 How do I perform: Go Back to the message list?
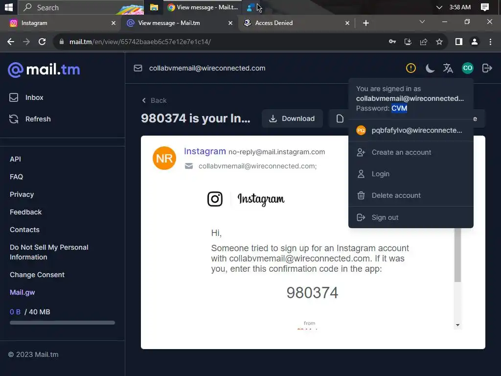tap(154, 100)
